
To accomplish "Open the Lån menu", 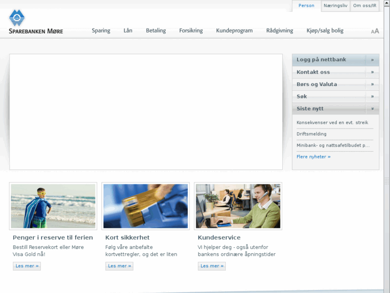I will coord(128,31).
